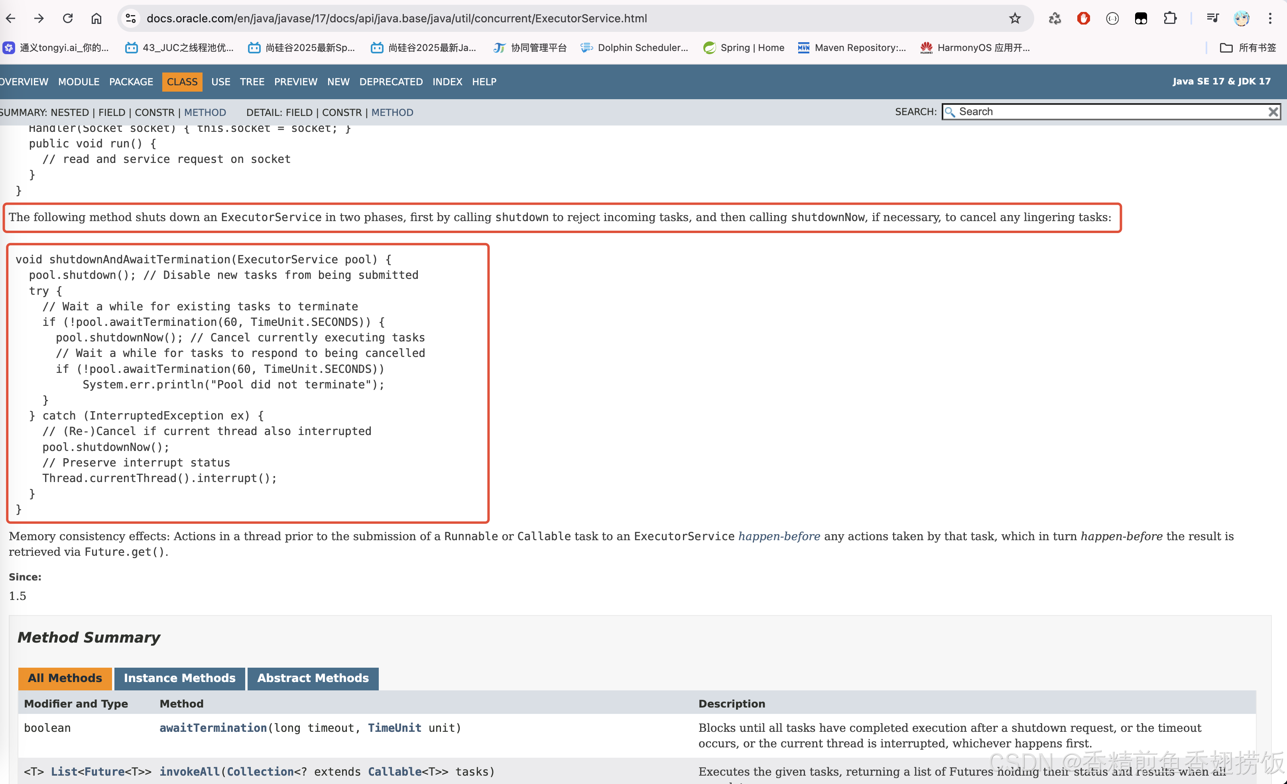The image size is (1287, 784).
Task: Clear search with the X icon
Action: [1273, 112]
